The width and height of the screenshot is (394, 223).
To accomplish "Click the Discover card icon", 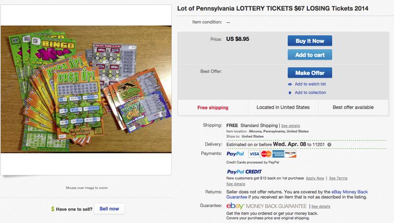I will point(291,155).
